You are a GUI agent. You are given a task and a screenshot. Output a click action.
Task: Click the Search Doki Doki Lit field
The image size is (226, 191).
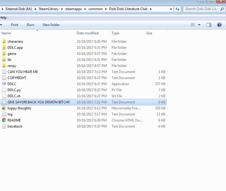pyautogui.click(x=202, y=9)
